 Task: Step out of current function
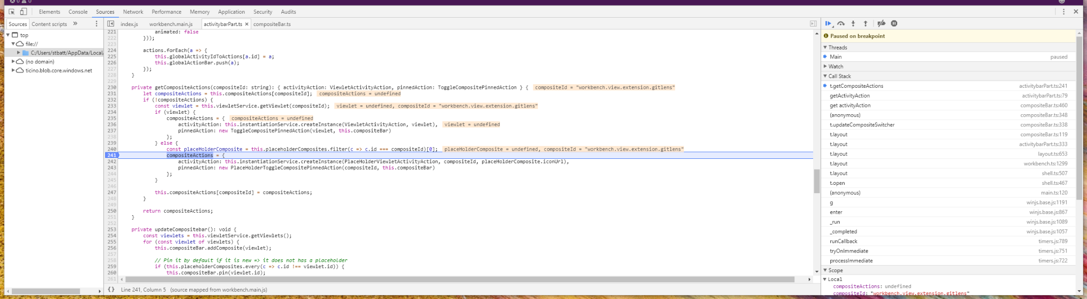click(866, 24)
